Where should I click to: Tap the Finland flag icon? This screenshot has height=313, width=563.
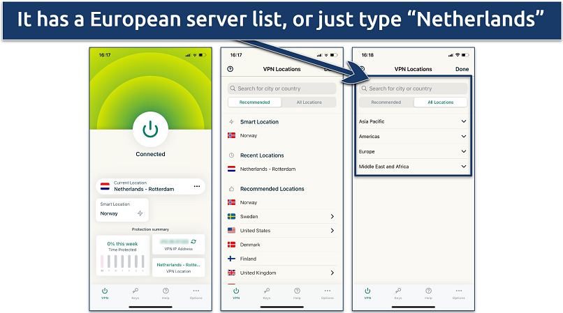tap(232, 259)
